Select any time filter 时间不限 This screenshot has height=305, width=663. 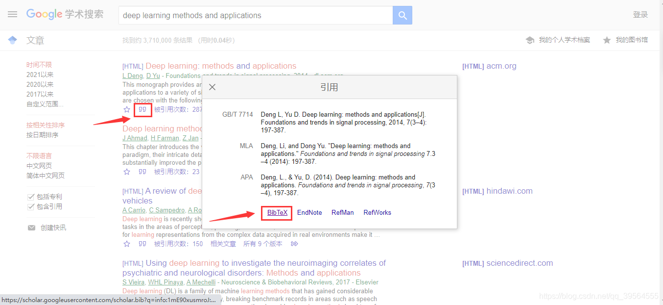39,65
